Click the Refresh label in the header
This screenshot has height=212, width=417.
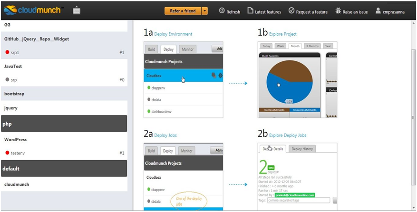coord(233,12)
